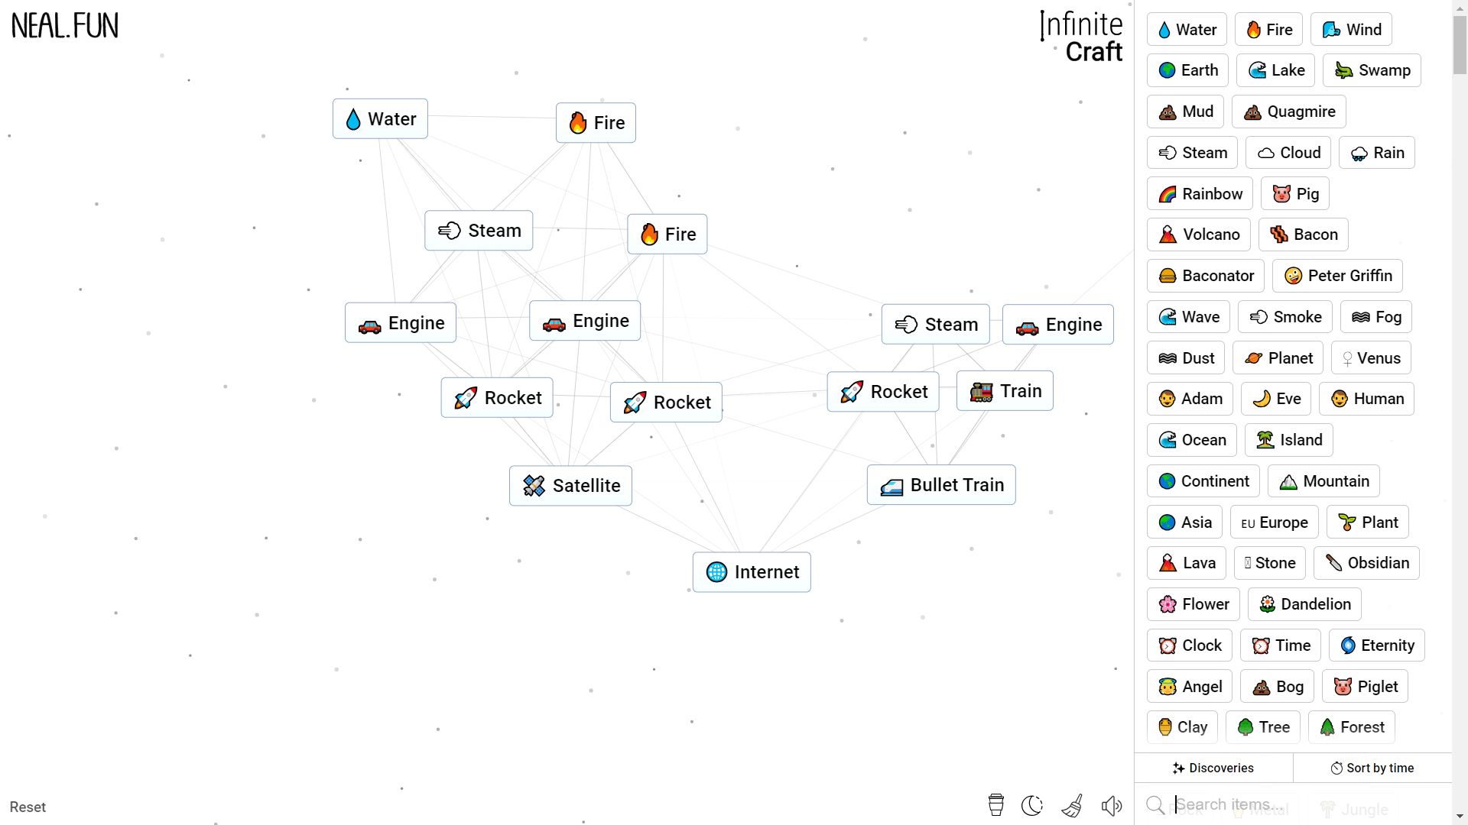The height and width of the screenshot is (825, 1468).
Task: Click the eraser/clear tool icon
Action: (x=1073, y=806)
